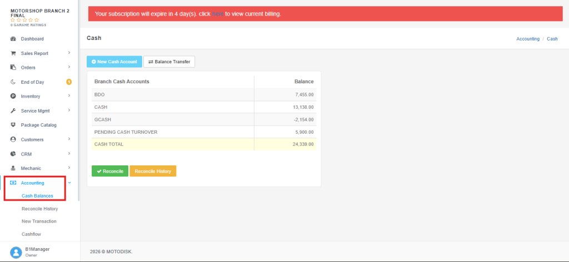Click the Orders clipboard icon

[13, 67]
